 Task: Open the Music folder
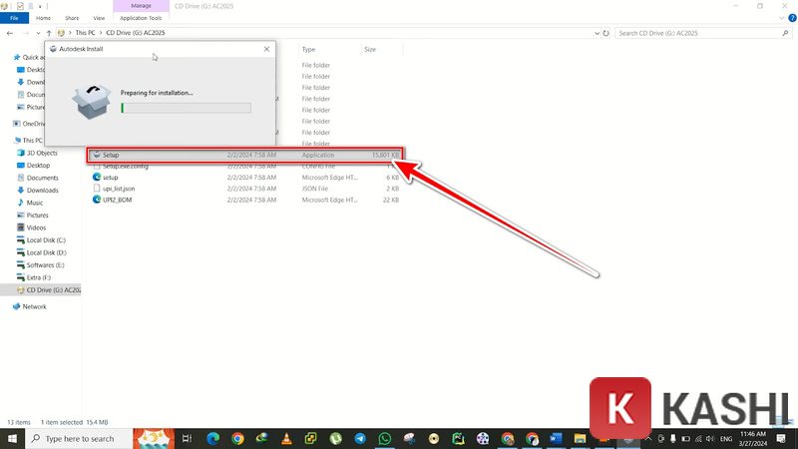pos(35,203)
